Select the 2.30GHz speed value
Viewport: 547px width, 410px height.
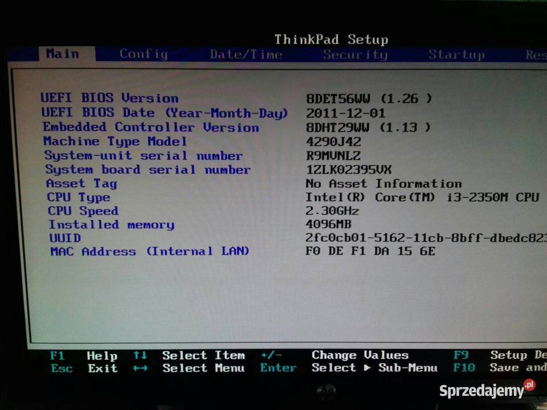pyautogui.click(x=332, y=211)
